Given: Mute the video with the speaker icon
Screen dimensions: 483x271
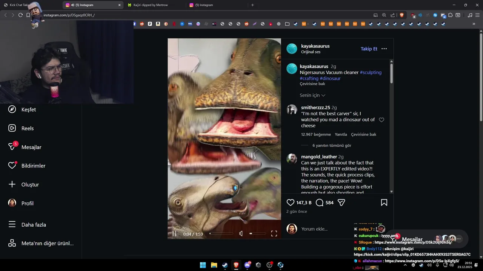Looking at the screenshot, I should tap(241, 234).
